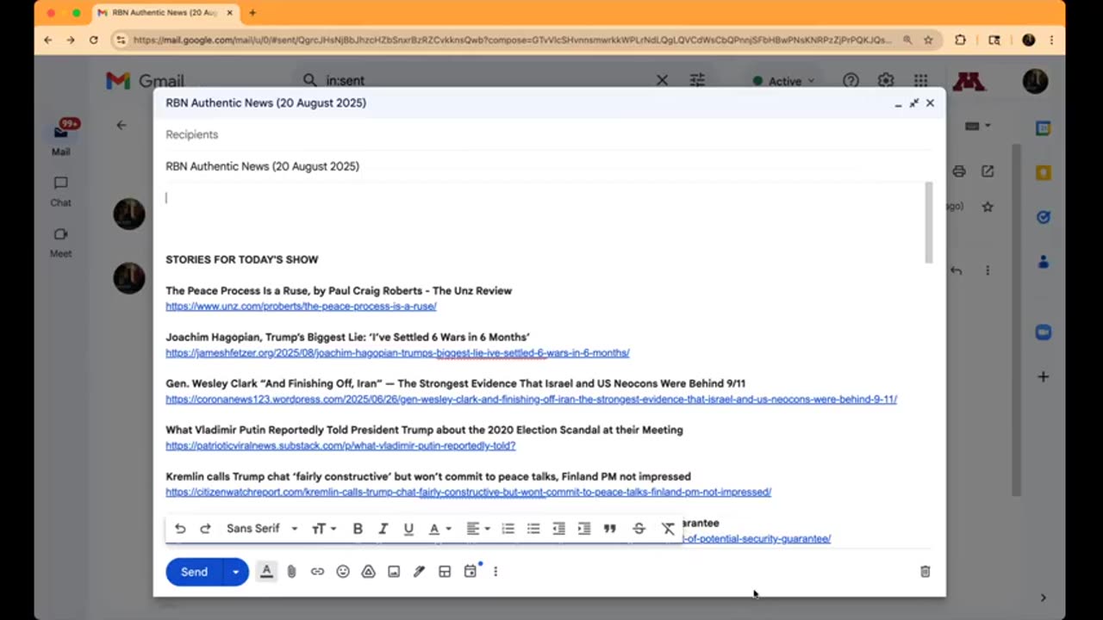Image resolution: width=1103 pixels, height=620 pixels.
Task: Open the Google apps grid
Action: [920, 80]
